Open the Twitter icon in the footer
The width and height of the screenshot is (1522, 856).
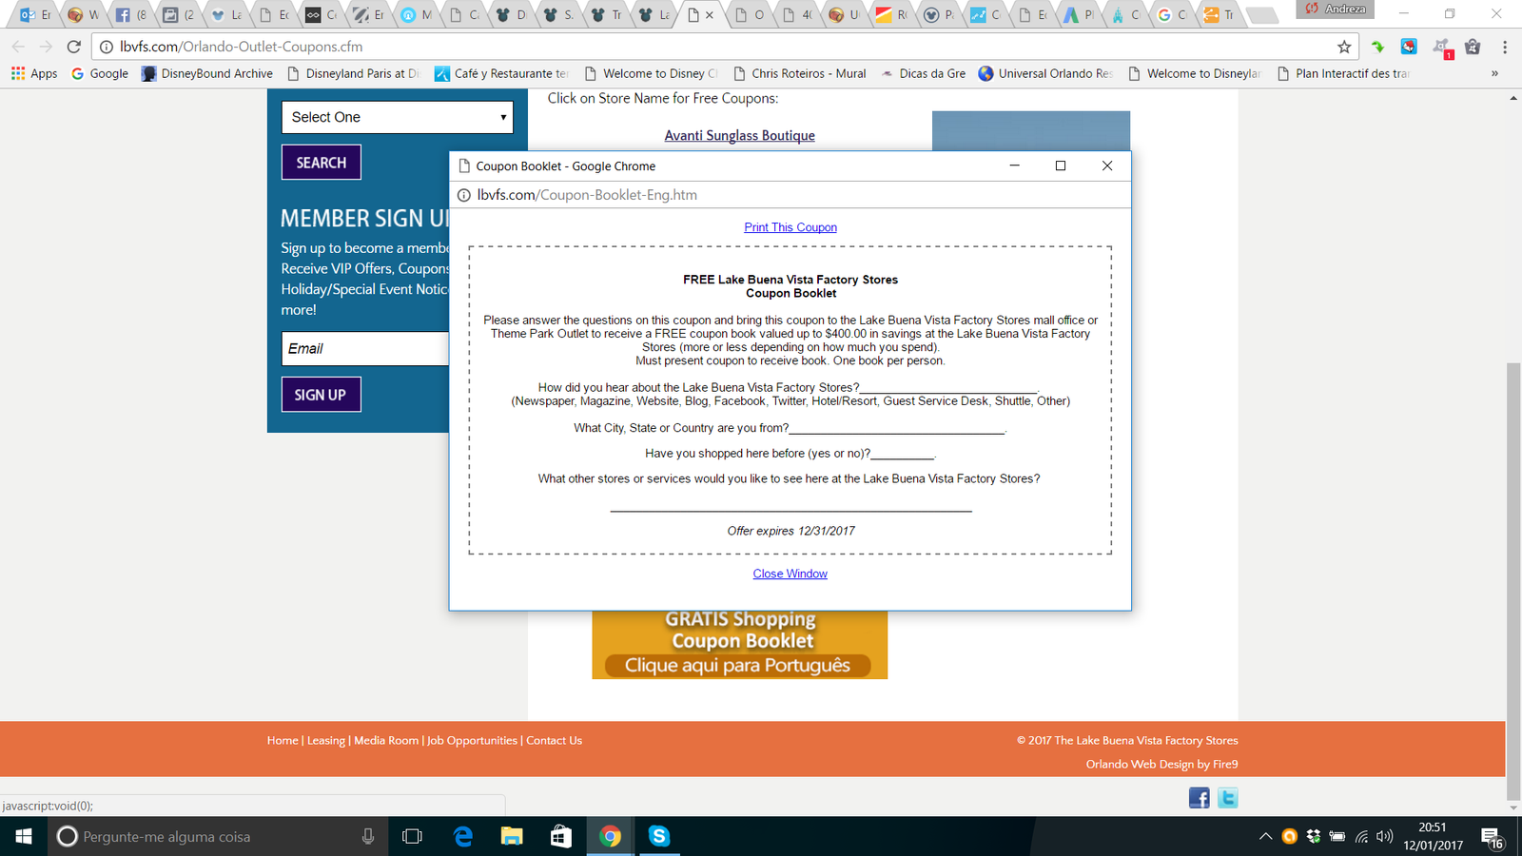[1228, 798]
